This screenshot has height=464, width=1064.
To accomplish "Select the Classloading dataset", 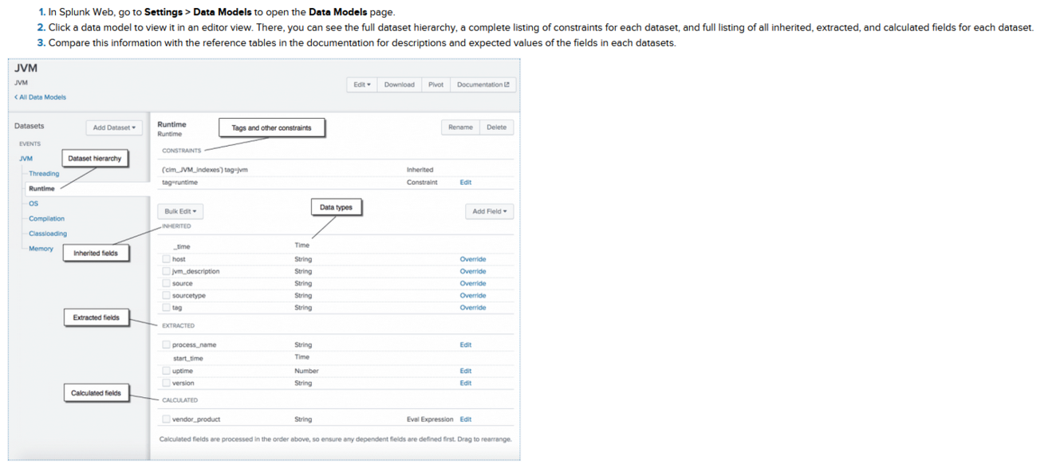I will 48,234.
